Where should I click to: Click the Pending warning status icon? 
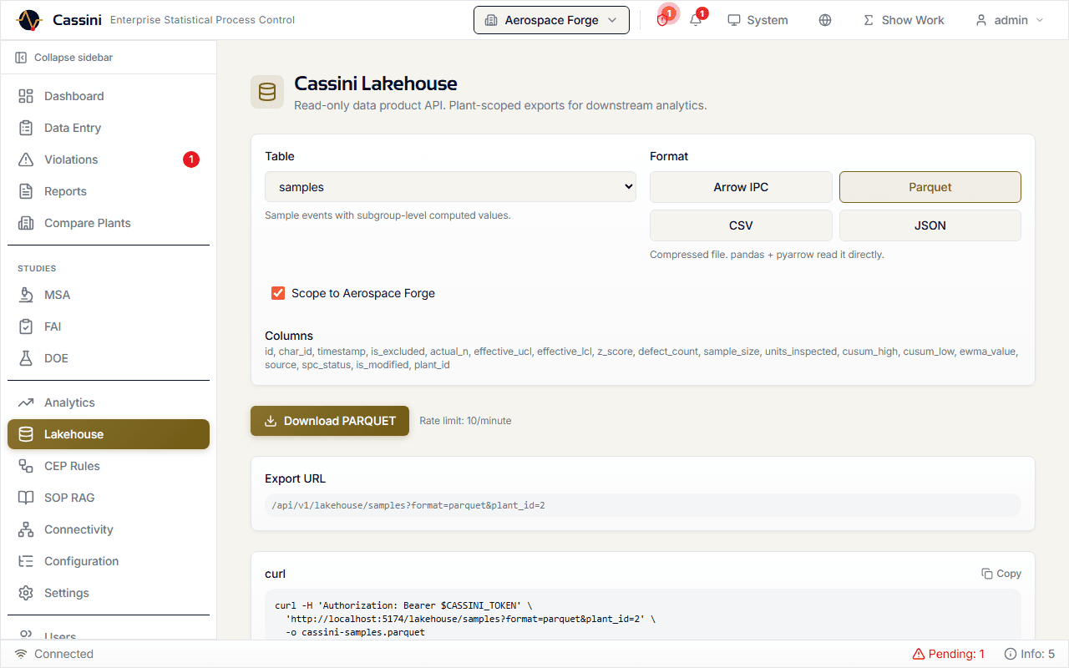point(919,654)
